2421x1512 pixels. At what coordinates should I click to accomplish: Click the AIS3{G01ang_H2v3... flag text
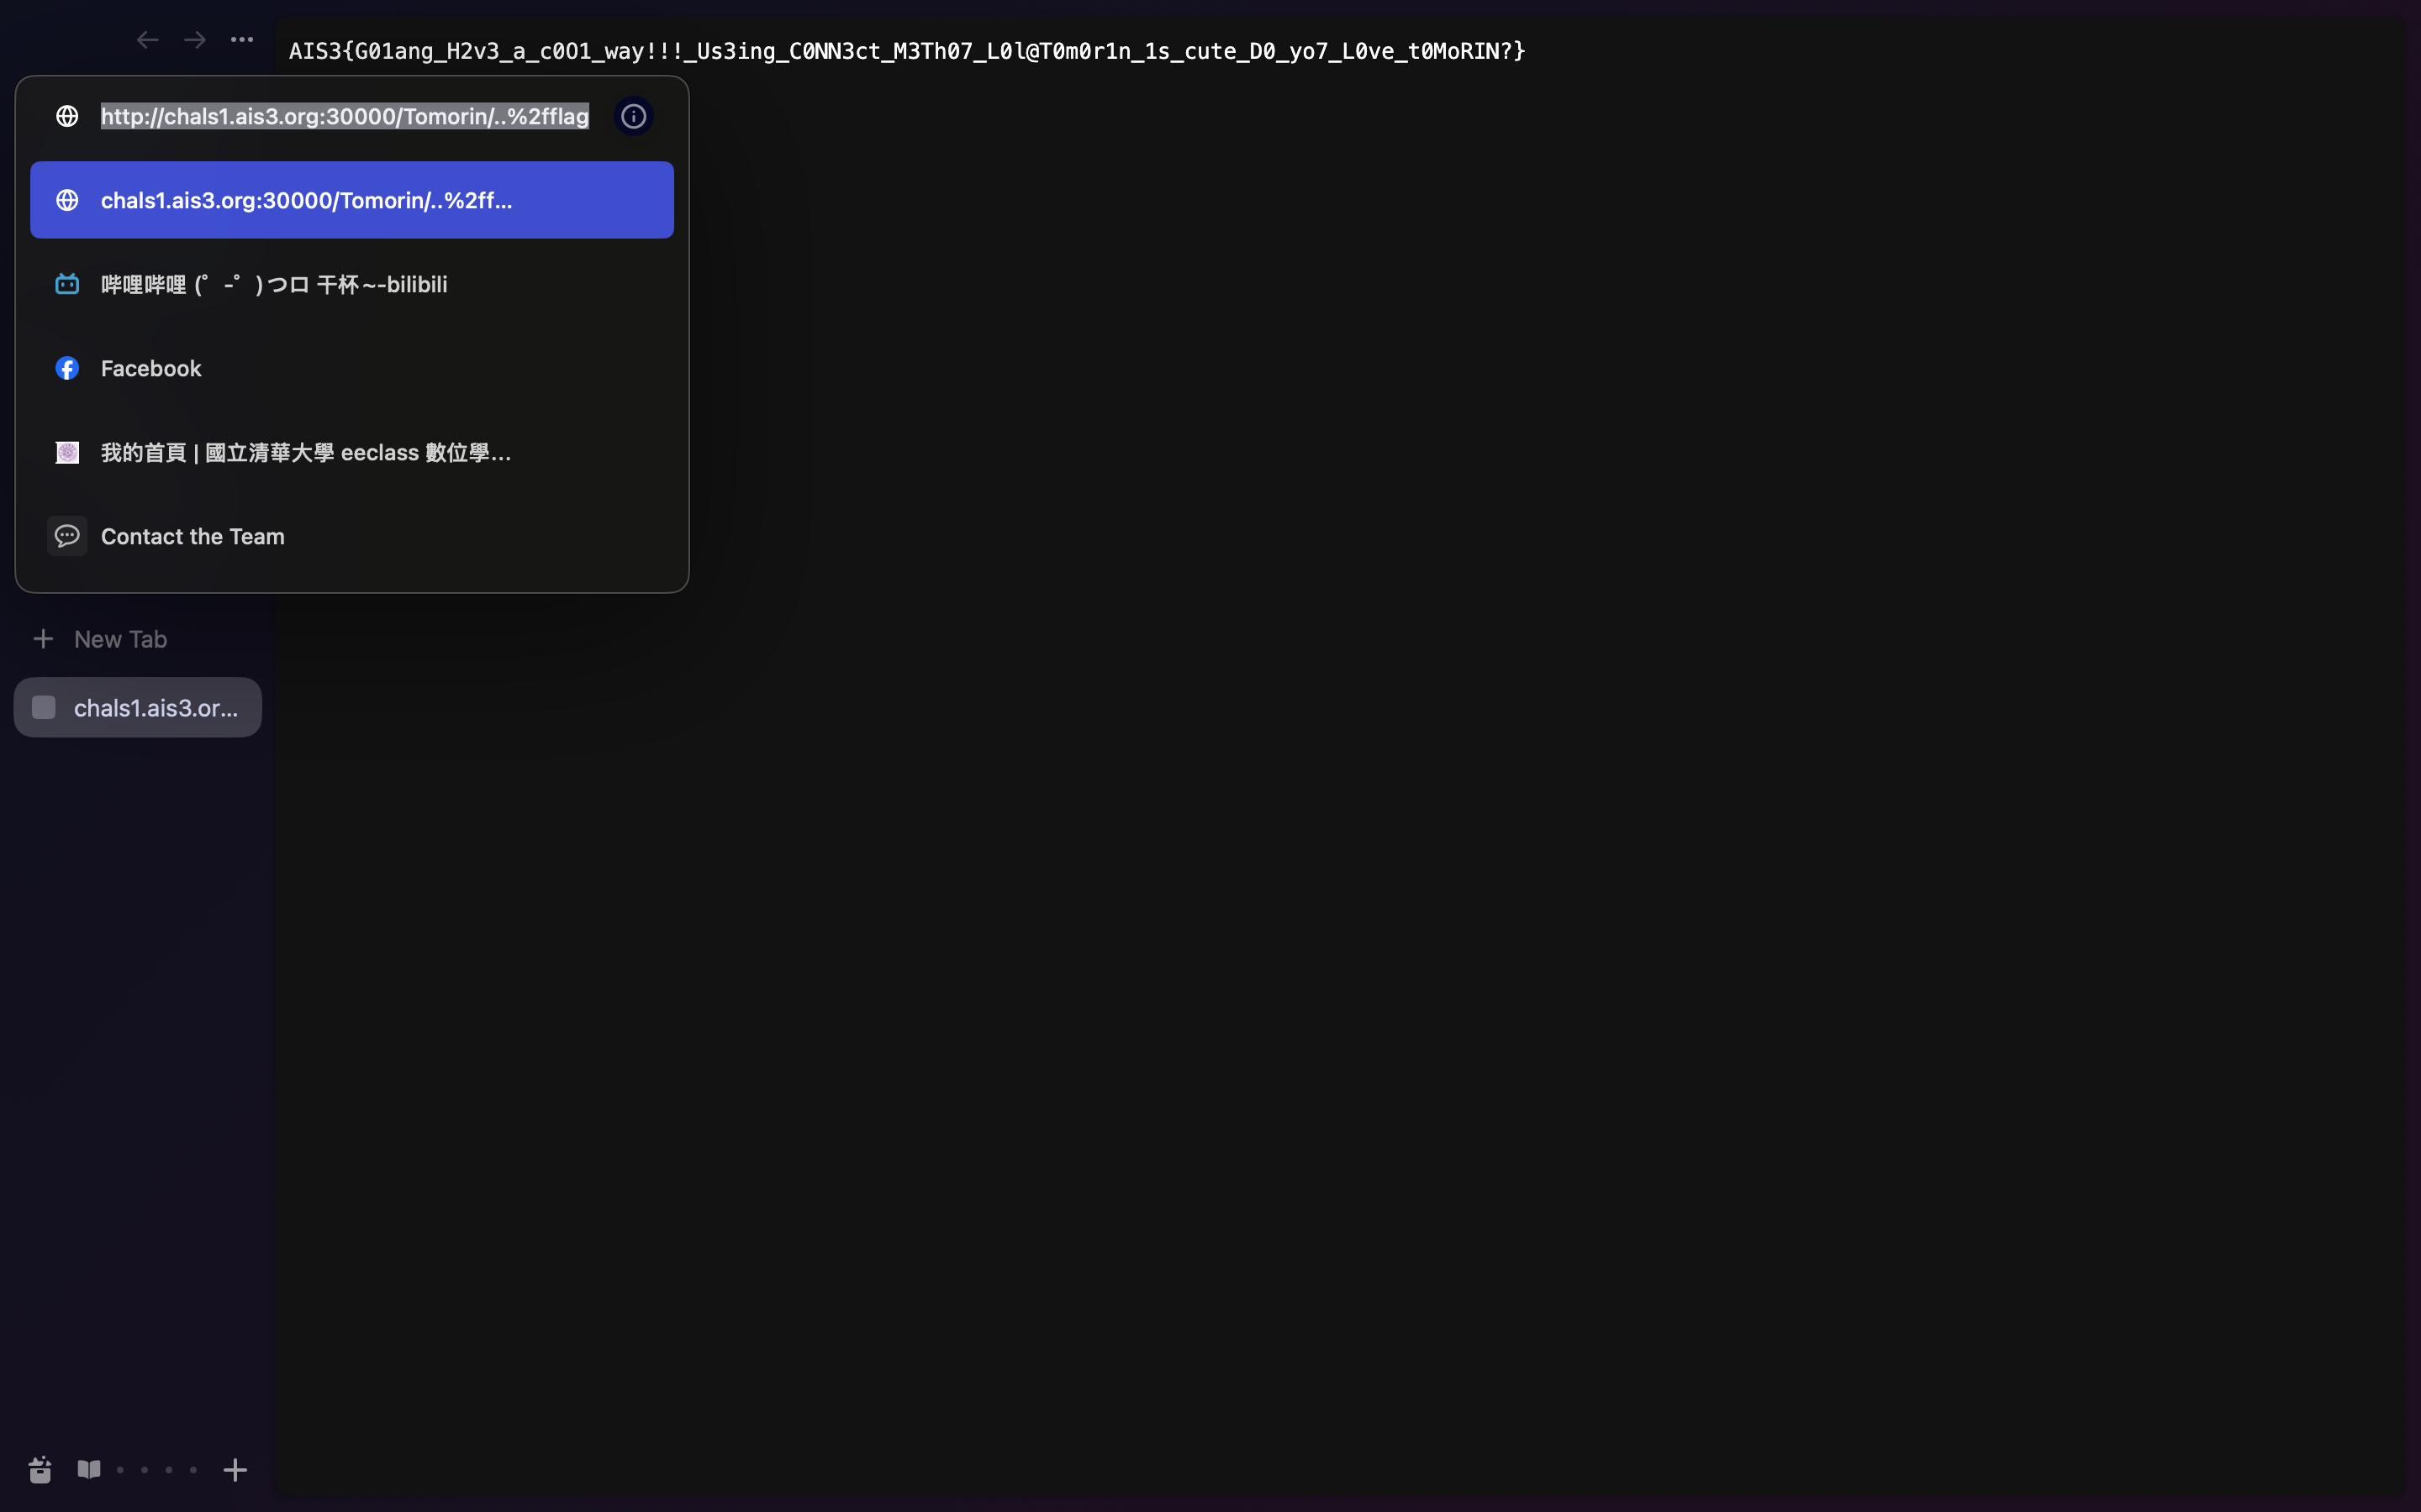click(x=906, y=51)
